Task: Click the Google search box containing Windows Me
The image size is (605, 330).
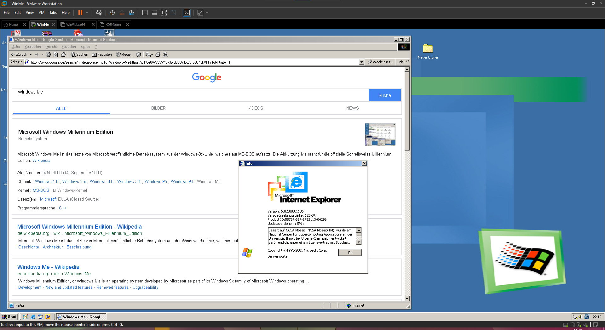Action: [x=190, y=95]
